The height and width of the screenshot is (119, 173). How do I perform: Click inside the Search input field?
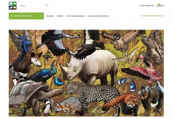31,6
